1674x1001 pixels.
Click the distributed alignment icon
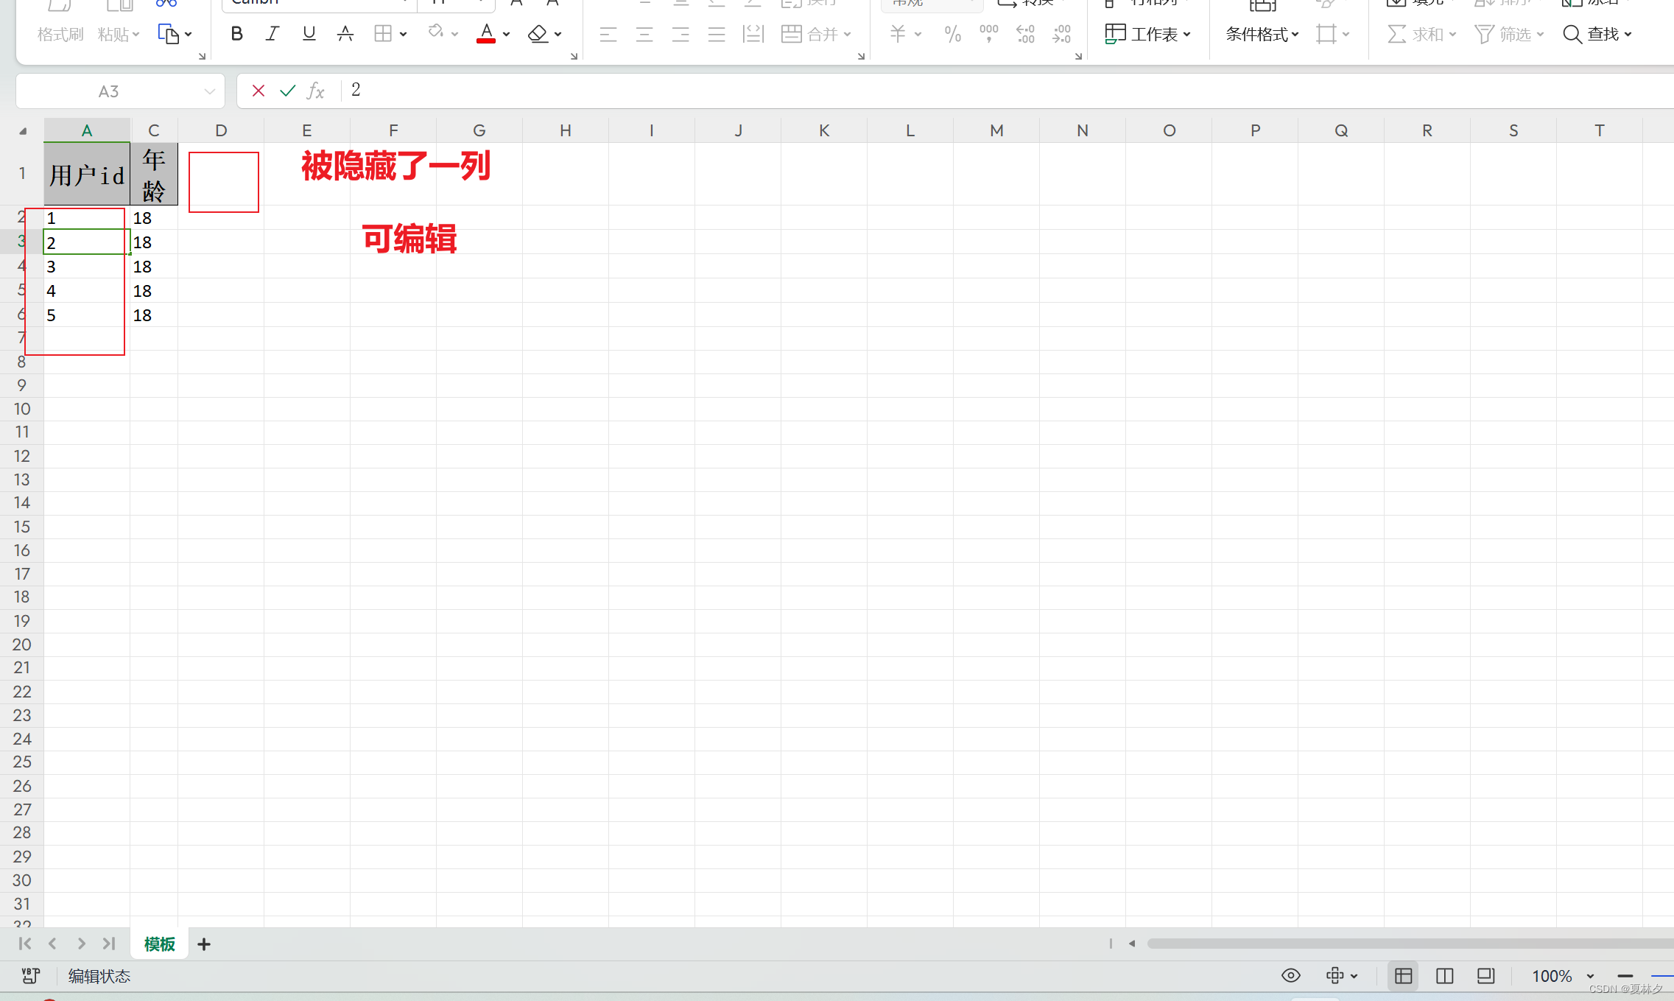pyautogui.click(x=753, y=35)
